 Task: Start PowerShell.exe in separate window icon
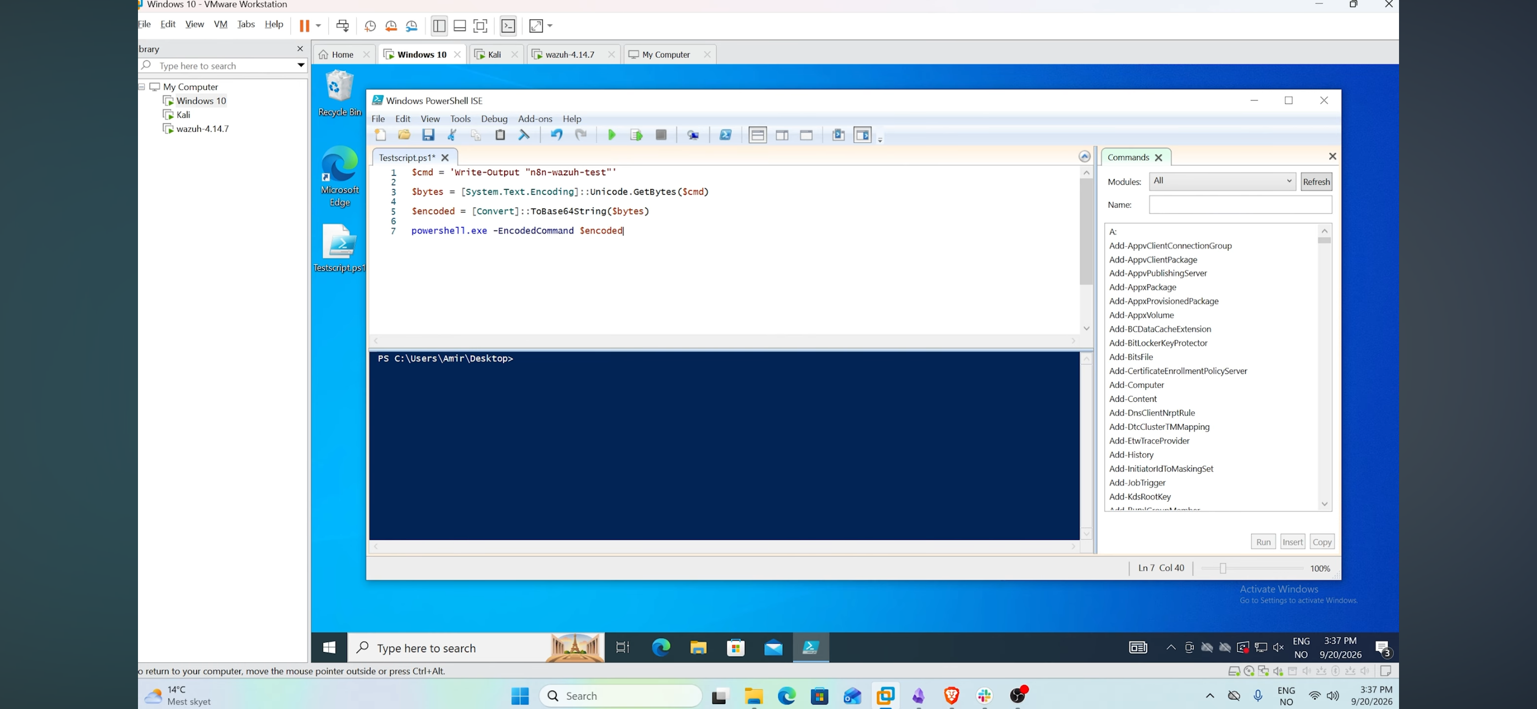pos(726,135)
